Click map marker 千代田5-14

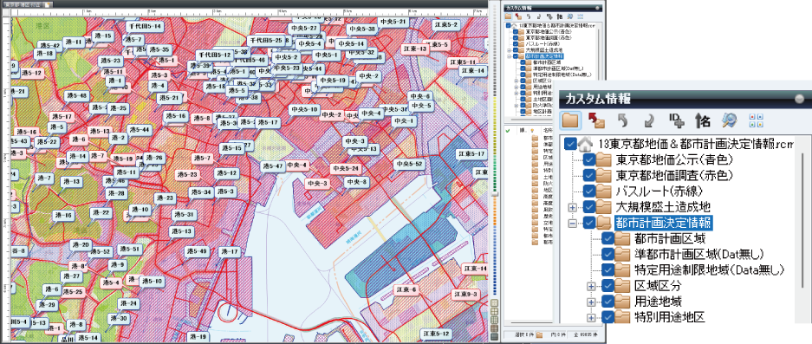click(x=145, y=26)
